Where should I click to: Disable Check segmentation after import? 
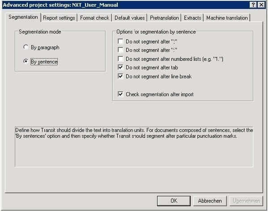pos(120,94)
